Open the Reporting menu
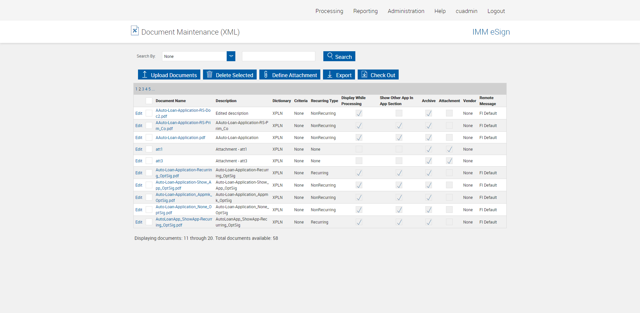This screenshot has width=640, height=313. click(x=365, y=11)
